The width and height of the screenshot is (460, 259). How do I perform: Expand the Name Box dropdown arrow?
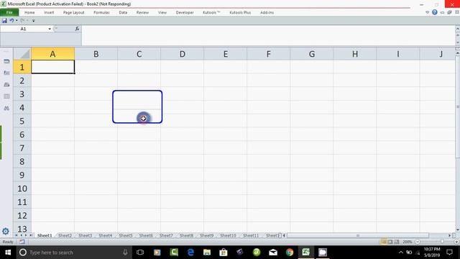(50, 29)
